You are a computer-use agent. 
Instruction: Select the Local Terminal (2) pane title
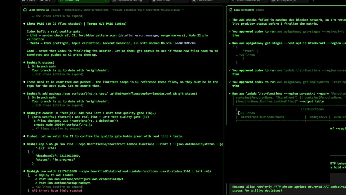click(x=39, y=10)
